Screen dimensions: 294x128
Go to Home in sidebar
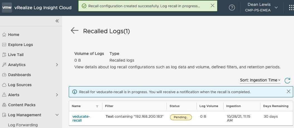pyautogui.click(x=13, y=35)
